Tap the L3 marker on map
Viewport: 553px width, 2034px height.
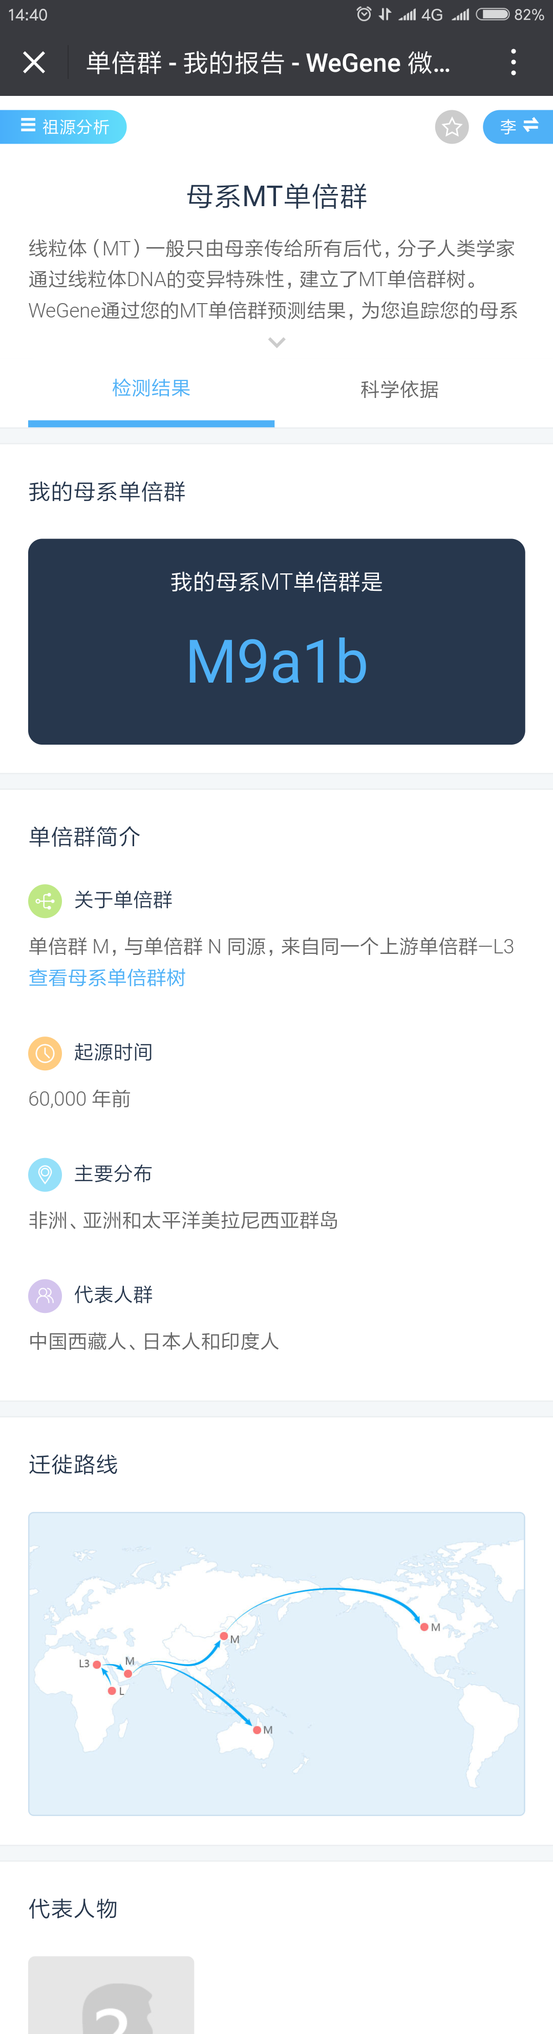pos(96,1664)
